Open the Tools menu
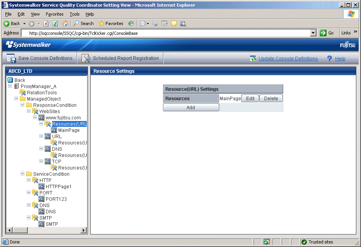Image resolution: width=361 pixels, height=247 pixels. coord(75,14)
